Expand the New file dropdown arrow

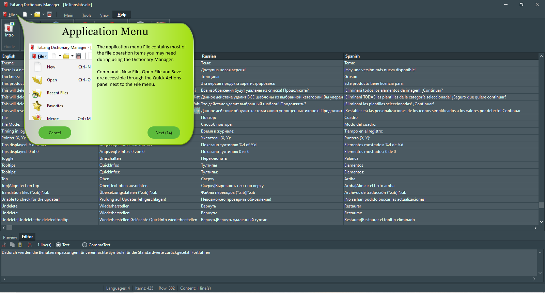(31, 14)
